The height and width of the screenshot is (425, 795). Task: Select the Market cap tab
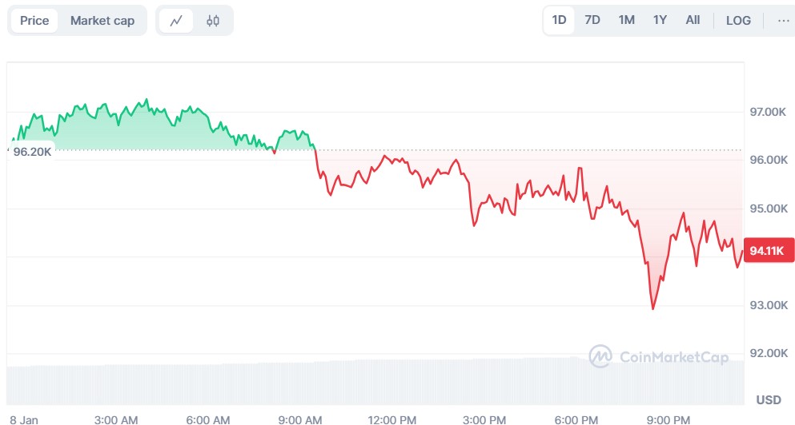[102, 21]
